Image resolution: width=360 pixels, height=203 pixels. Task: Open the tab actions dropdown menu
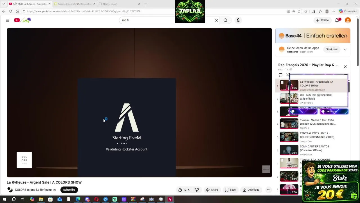point(4,4)
